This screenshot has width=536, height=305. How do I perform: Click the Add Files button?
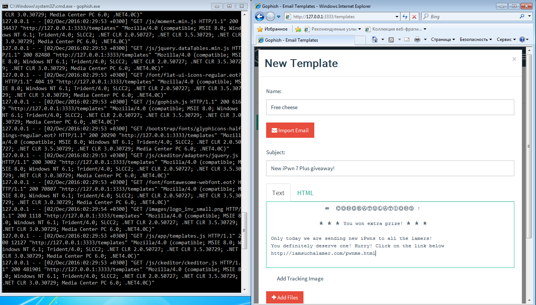click(x=284, y=298)
